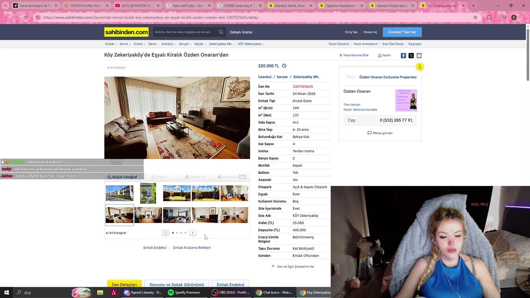Screen dimensions: 530x298
Task: Click the Mesaj gönder chat icon
Action: [x=370, y=133]
